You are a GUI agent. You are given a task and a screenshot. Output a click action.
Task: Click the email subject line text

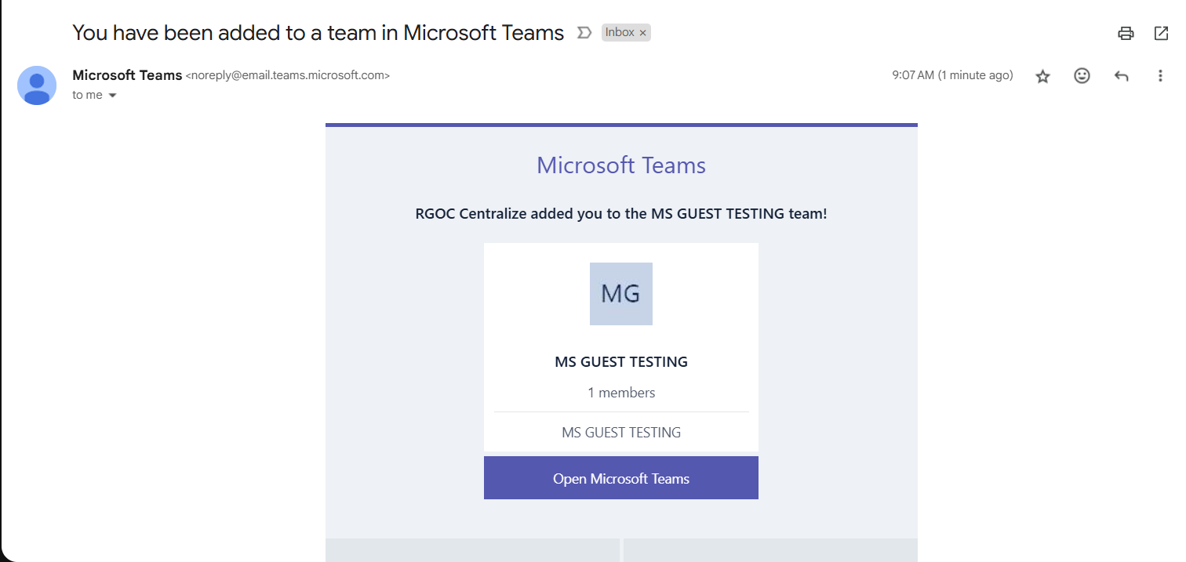click(x=318, y=33)
